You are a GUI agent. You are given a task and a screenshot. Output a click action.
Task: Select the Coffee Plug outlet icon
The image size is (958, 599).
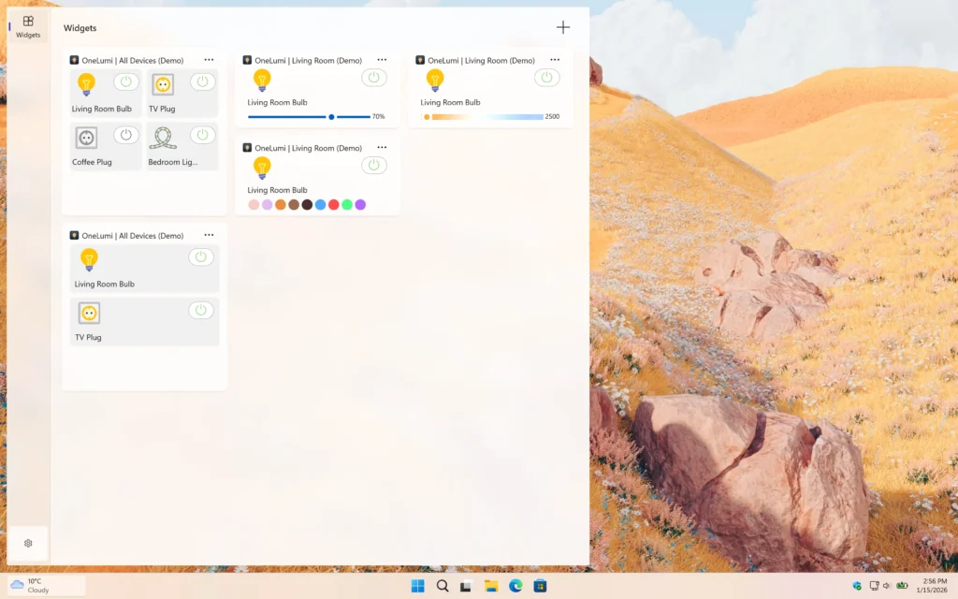coord(86,139)
